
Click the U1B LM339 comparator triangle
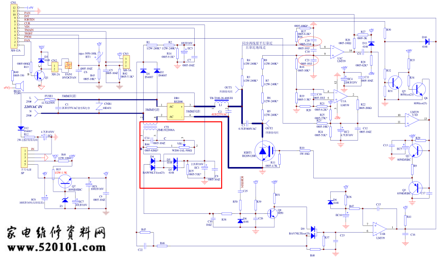point(379,228)
